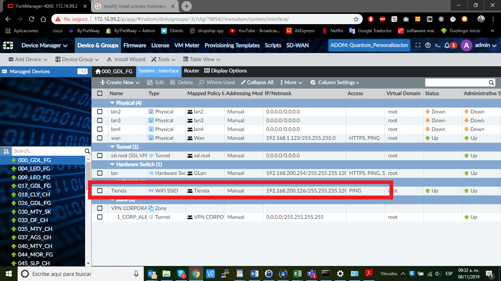Check the Tienda WiFi SSID row checkbox

[x=100, y=191]
